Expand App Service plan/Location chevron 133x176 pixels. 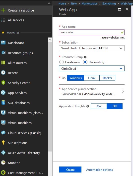(123, 91)
